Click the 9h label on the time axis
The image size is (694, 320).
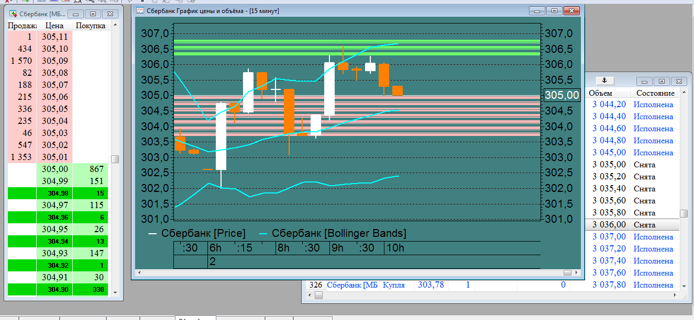(337, 248)
